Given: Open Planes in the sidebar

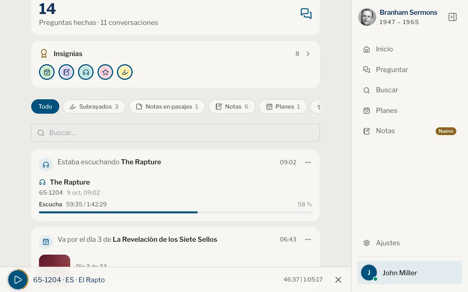Looking at the screenshot, I should tap(409, 111).
